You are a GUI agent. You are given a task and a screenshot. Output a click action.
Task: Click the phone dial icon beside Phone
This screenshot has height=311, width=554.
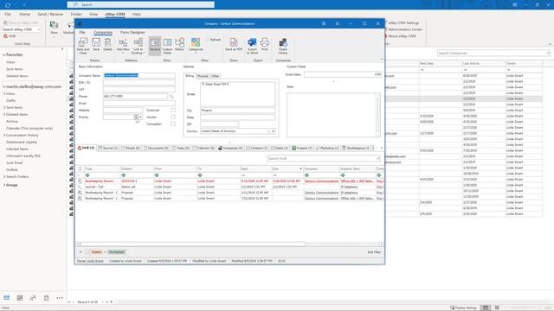pyautogui.click(x=171, y=96)
